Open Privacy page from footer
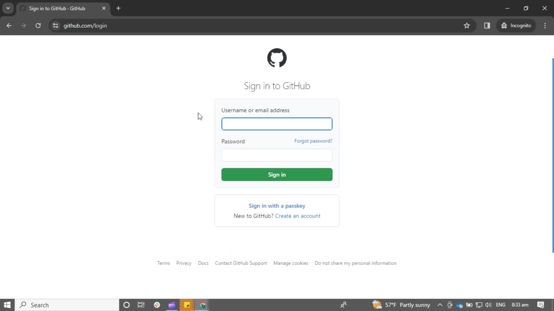554x311 pixels. tap(184, 263)
